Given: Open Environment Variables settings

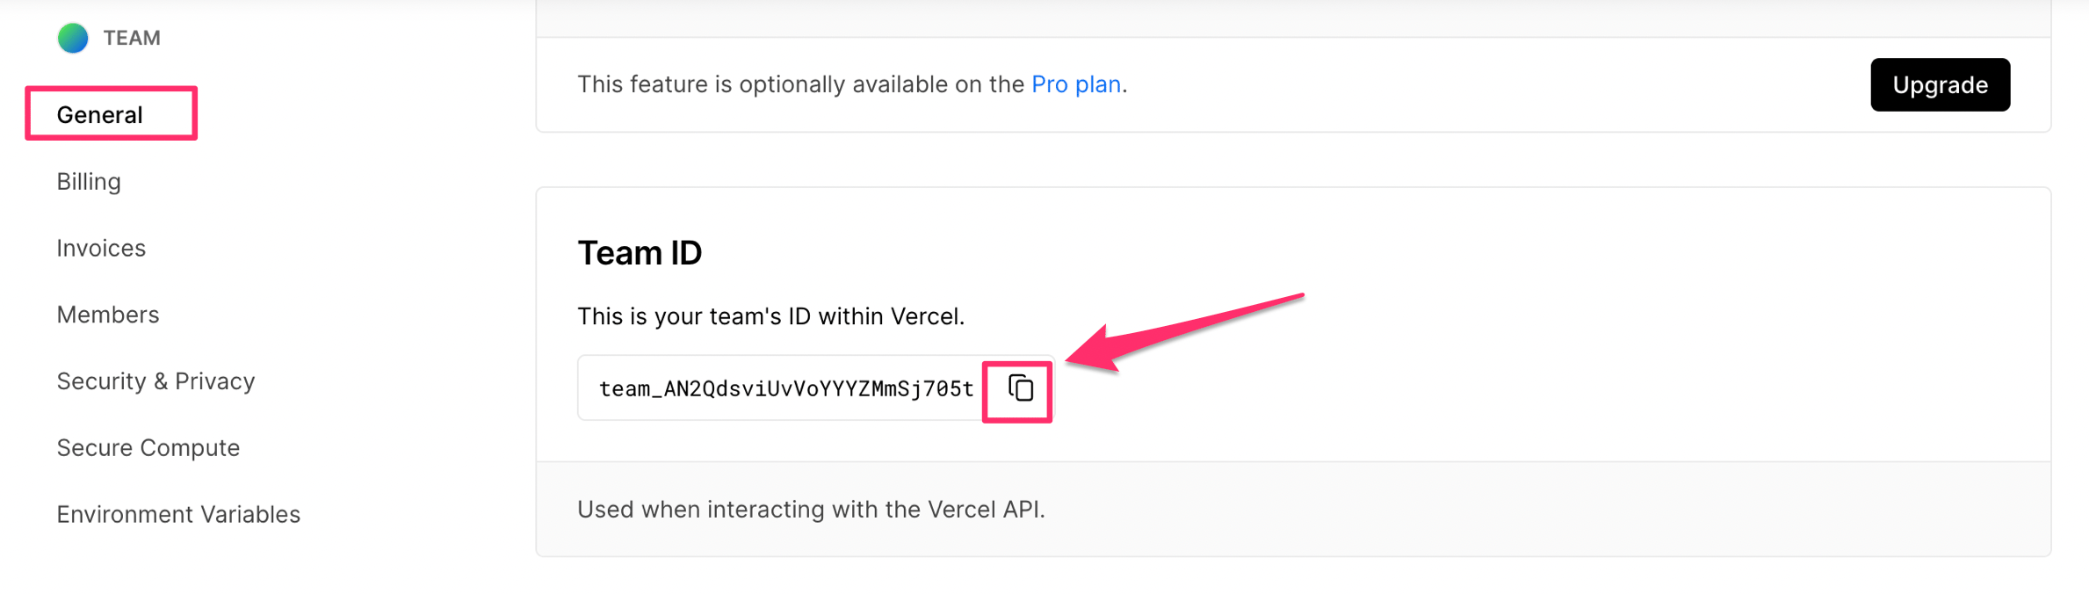Looking at the screenshot, I should [x=178, y=514].
